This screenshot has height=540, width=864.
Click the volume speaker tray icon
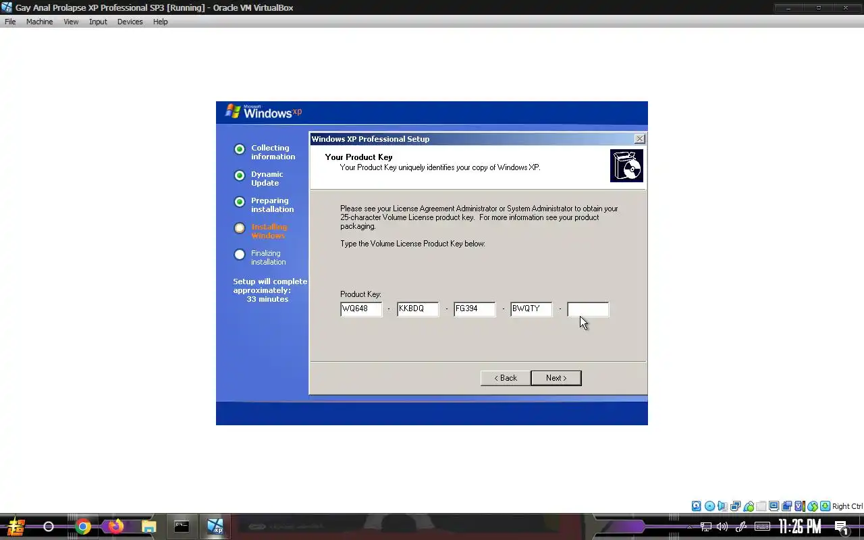pyautogui.click(x=723, y=526)
